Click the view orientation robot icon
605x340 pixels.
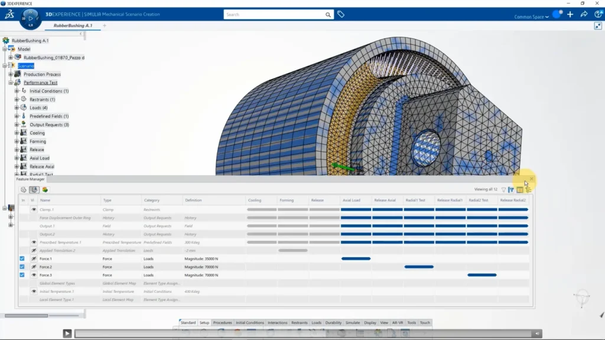point(582,298)
